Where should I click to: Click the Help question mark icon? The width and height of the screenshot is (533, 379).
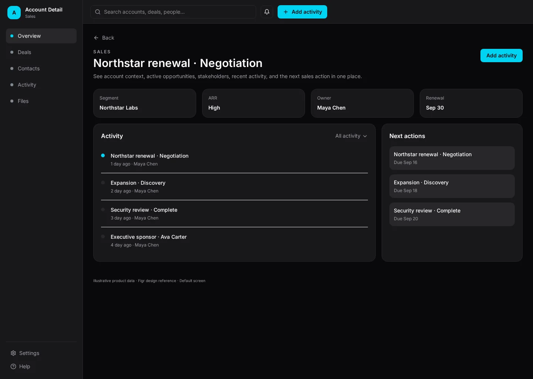point(13,366)
